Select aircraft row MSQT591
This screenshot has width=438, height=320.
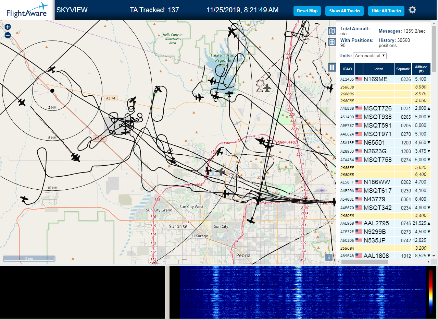(385, 125)
